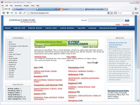Close the LinksPlace.info Directory tab
Image resolution: width=140 pixels, height=105 pixels.
coord(58,9)
